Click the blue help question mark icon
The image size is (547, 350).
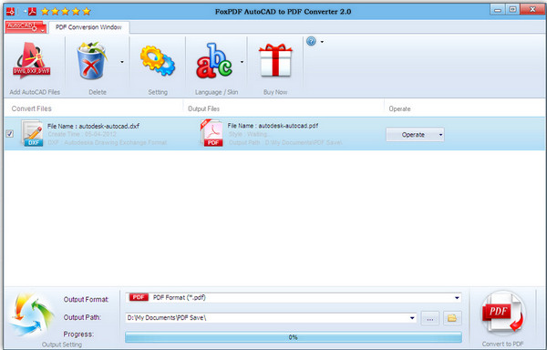coord(311,42)
